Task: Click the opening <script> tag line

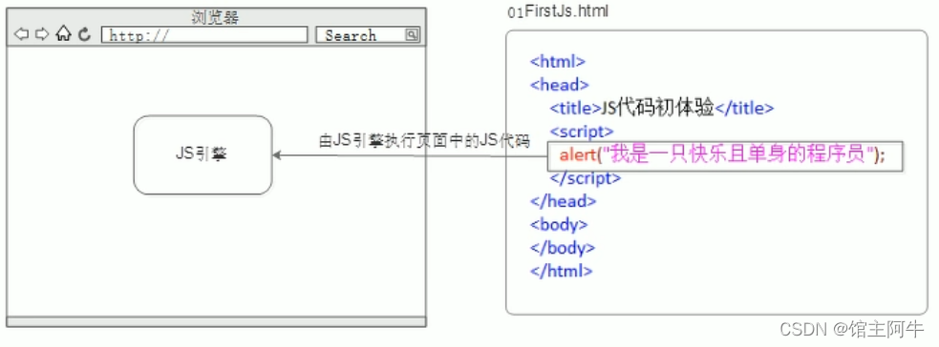Action: 582,132
